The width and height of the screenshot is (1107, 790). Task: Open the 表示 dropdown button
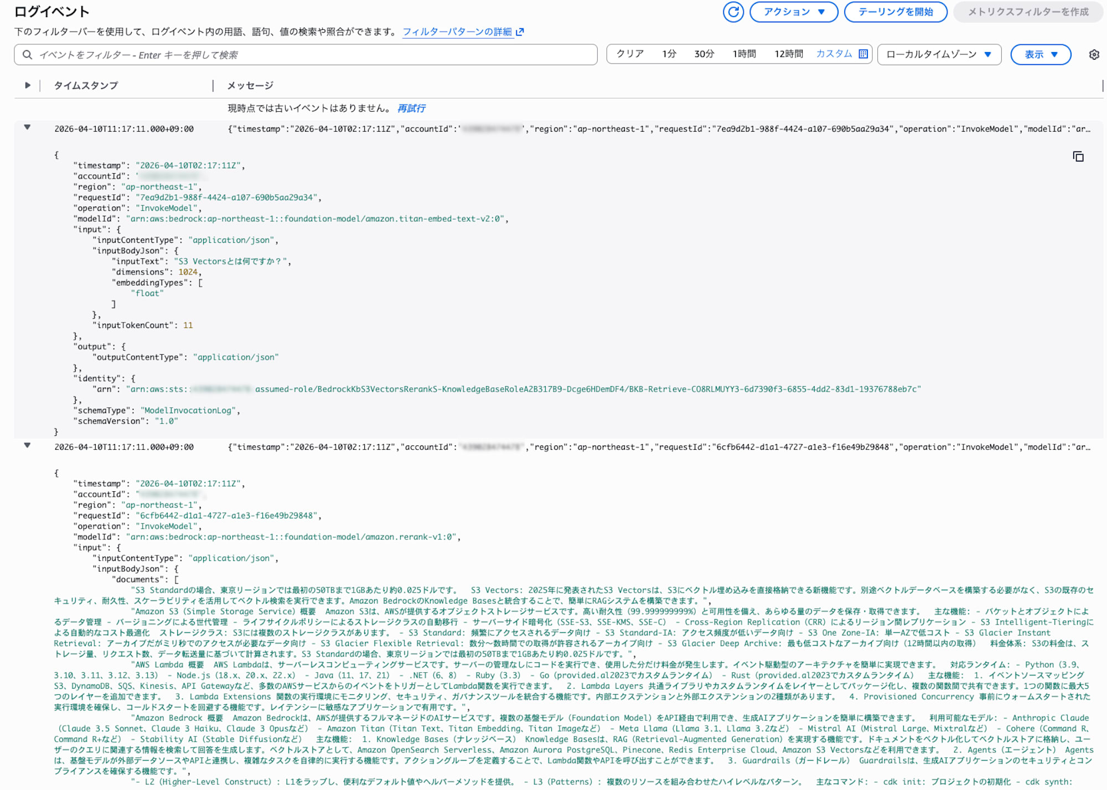point(1040,54)
